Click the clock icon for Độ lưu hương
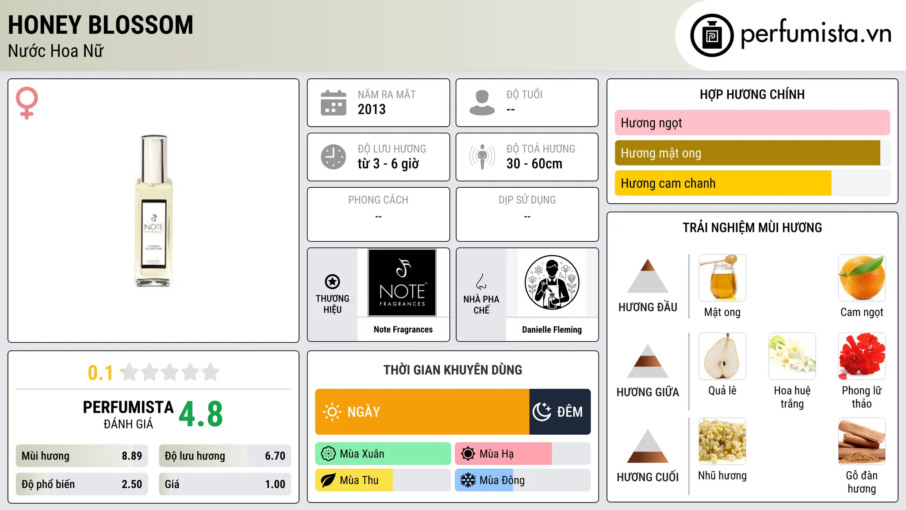Viewport: 906px width, 510px height. pyautogui.click(x=334, y=157)
